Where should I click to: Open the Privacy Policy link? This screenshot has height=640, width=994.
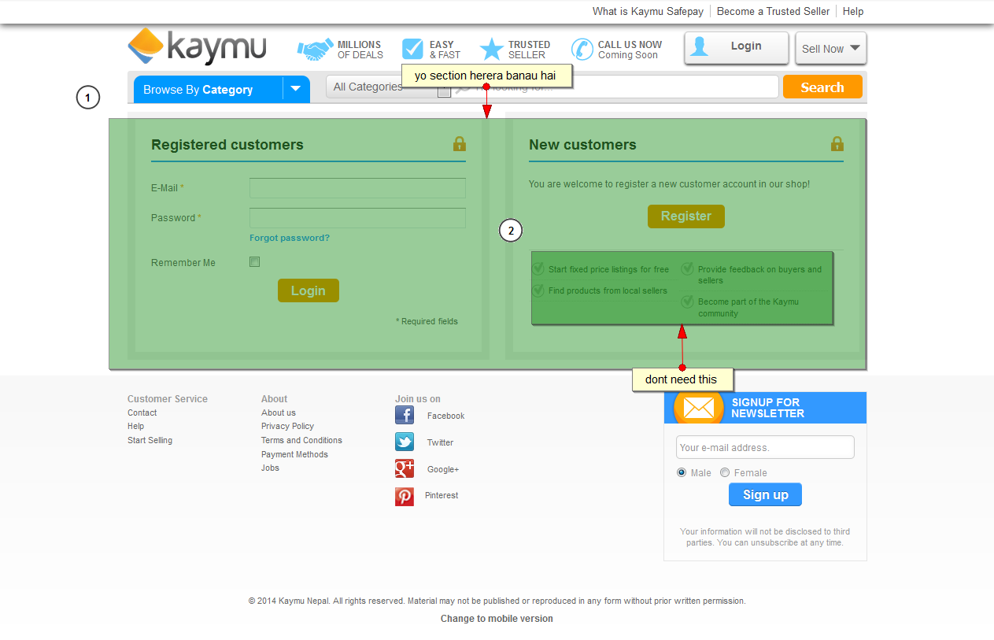288,426
